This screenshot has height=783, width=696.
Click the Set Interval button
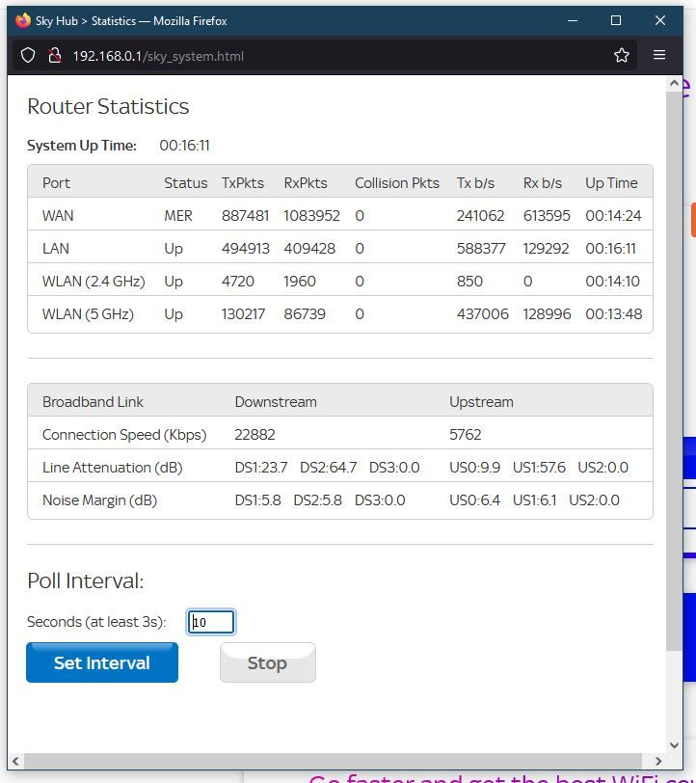point(102,662)
